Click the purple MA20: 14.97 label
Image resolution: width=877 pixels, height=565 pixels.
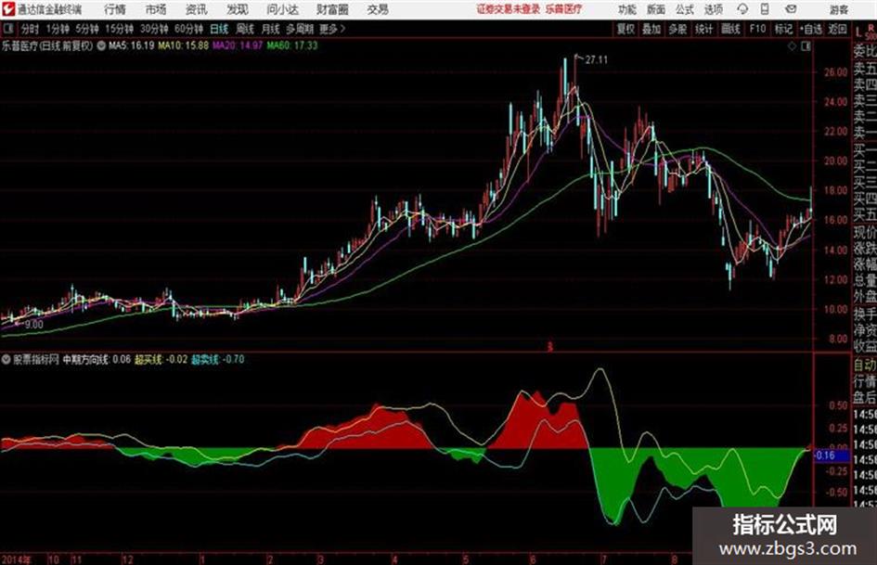point(238,45)
